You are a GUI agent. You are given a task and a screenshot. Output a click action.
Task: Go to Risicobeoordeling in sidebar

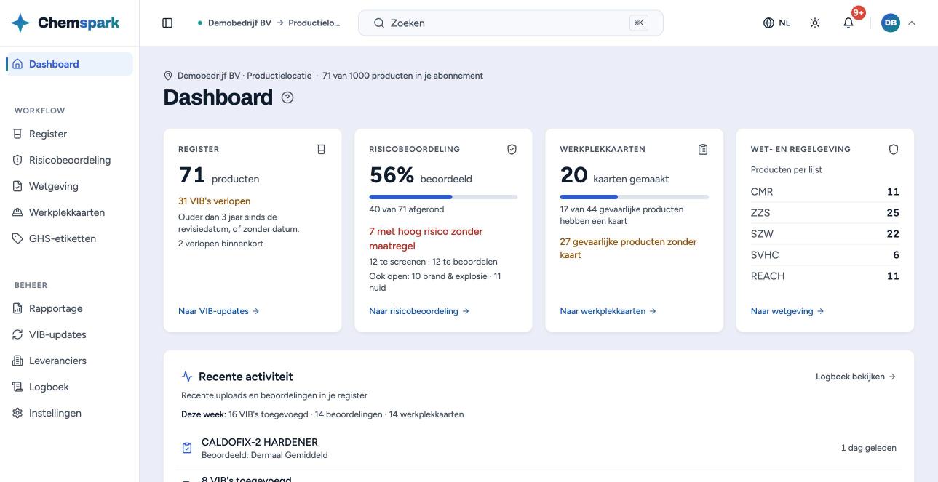tap(69, 160)
